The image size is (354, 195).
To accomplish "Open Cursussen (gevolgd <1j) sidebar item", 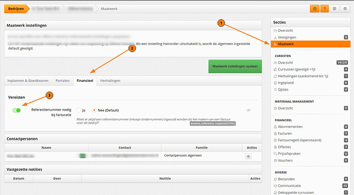I will pos(297,70).
